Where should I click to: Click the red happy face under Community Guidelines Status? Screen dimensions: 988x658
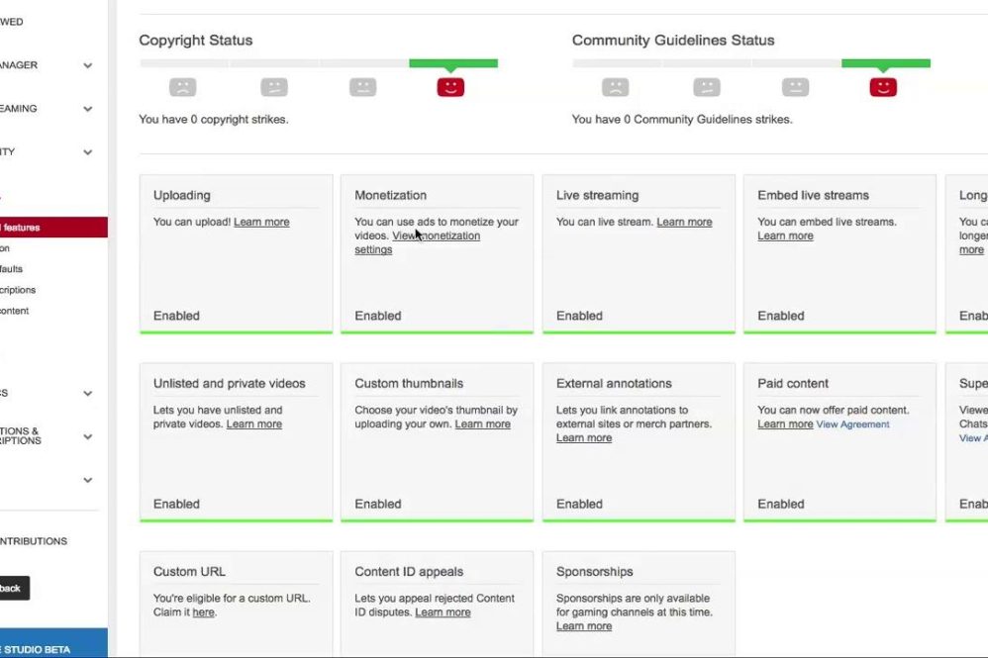coord(883,87)
